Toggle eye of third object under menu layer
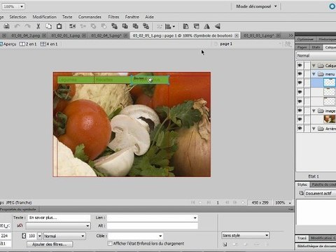Screen dimensions: 336x252 point(300,101)
